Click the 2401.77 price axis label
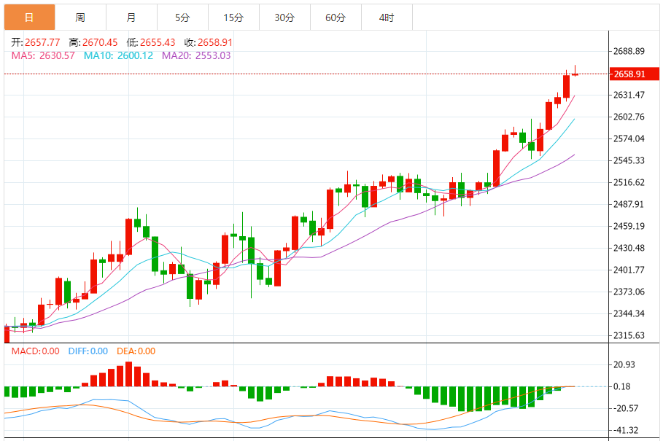 pyautogui.click(x=629, y=270)
